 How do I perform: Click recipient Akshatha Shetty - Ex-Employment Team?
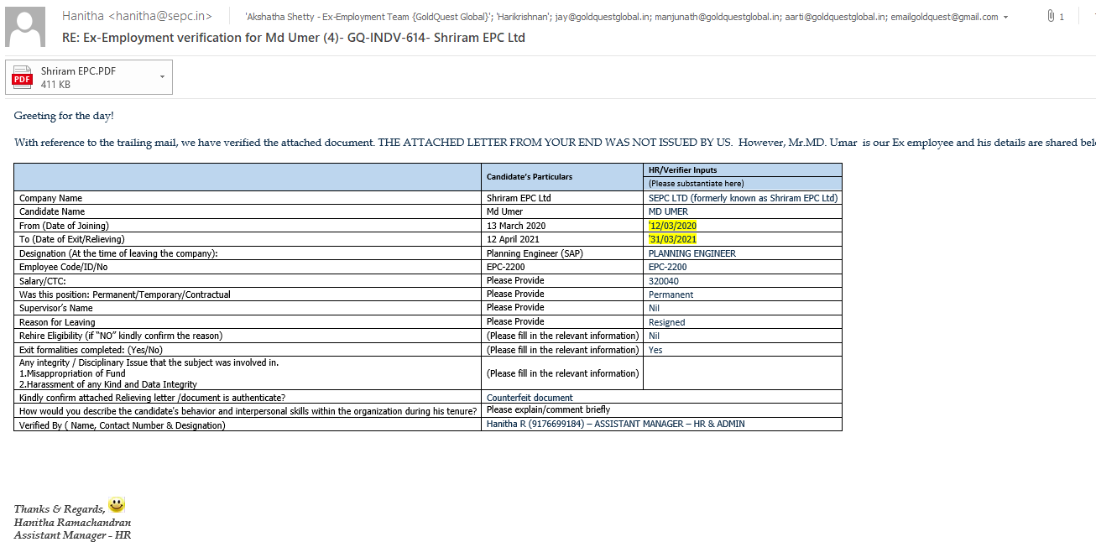pyautogui.click(x=369, y=17)
